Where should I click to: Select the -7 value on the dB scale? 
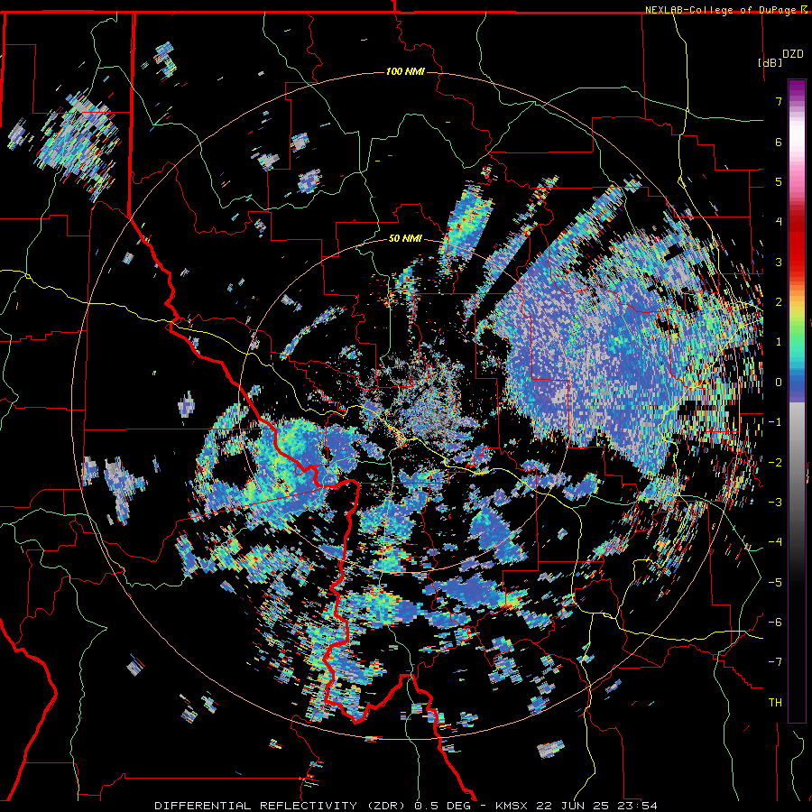[775, 662]
